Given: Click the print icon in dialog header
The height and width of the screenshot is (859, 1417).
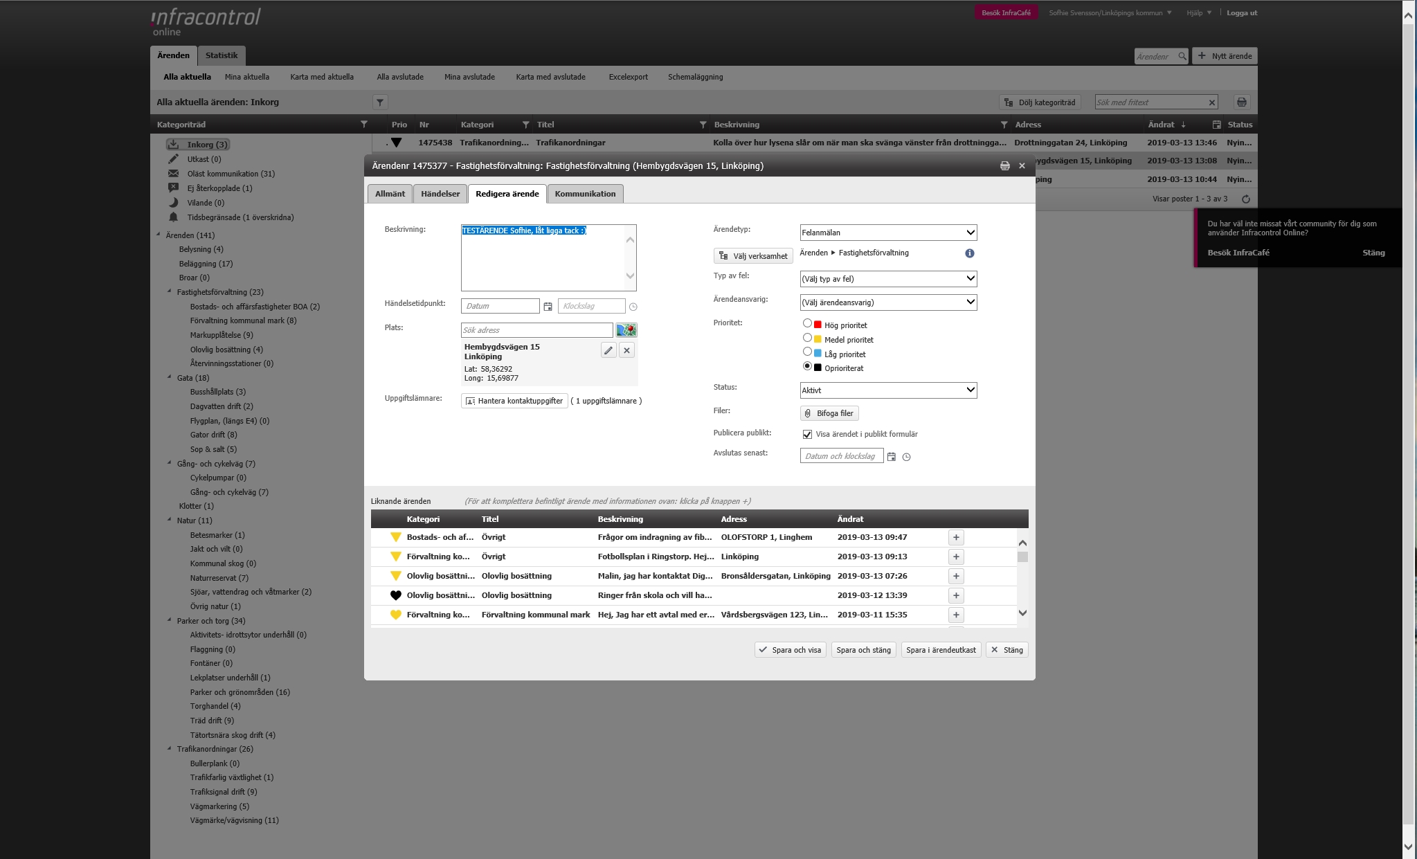Looking at the screenshot, I should click(x=1004, y=166).
